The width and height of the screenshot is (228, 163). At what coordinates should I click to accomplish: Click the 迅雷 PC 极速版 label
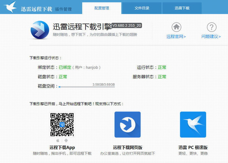coord(193,147)
